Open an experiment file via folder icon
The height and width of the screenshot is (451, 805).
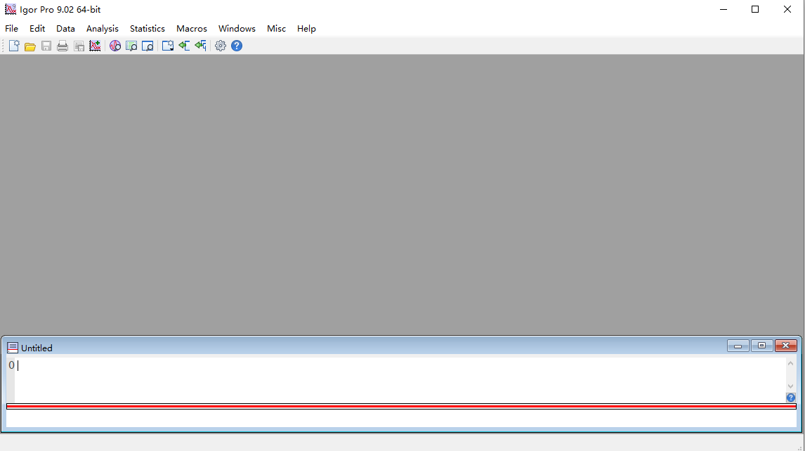(x=30, y=46)
